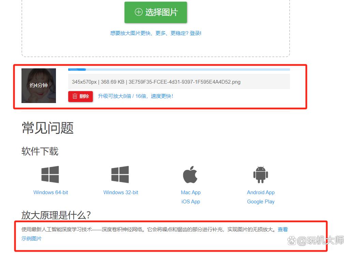Click the 常见问题 heading
Screen dimensions: 351x253
47,128
